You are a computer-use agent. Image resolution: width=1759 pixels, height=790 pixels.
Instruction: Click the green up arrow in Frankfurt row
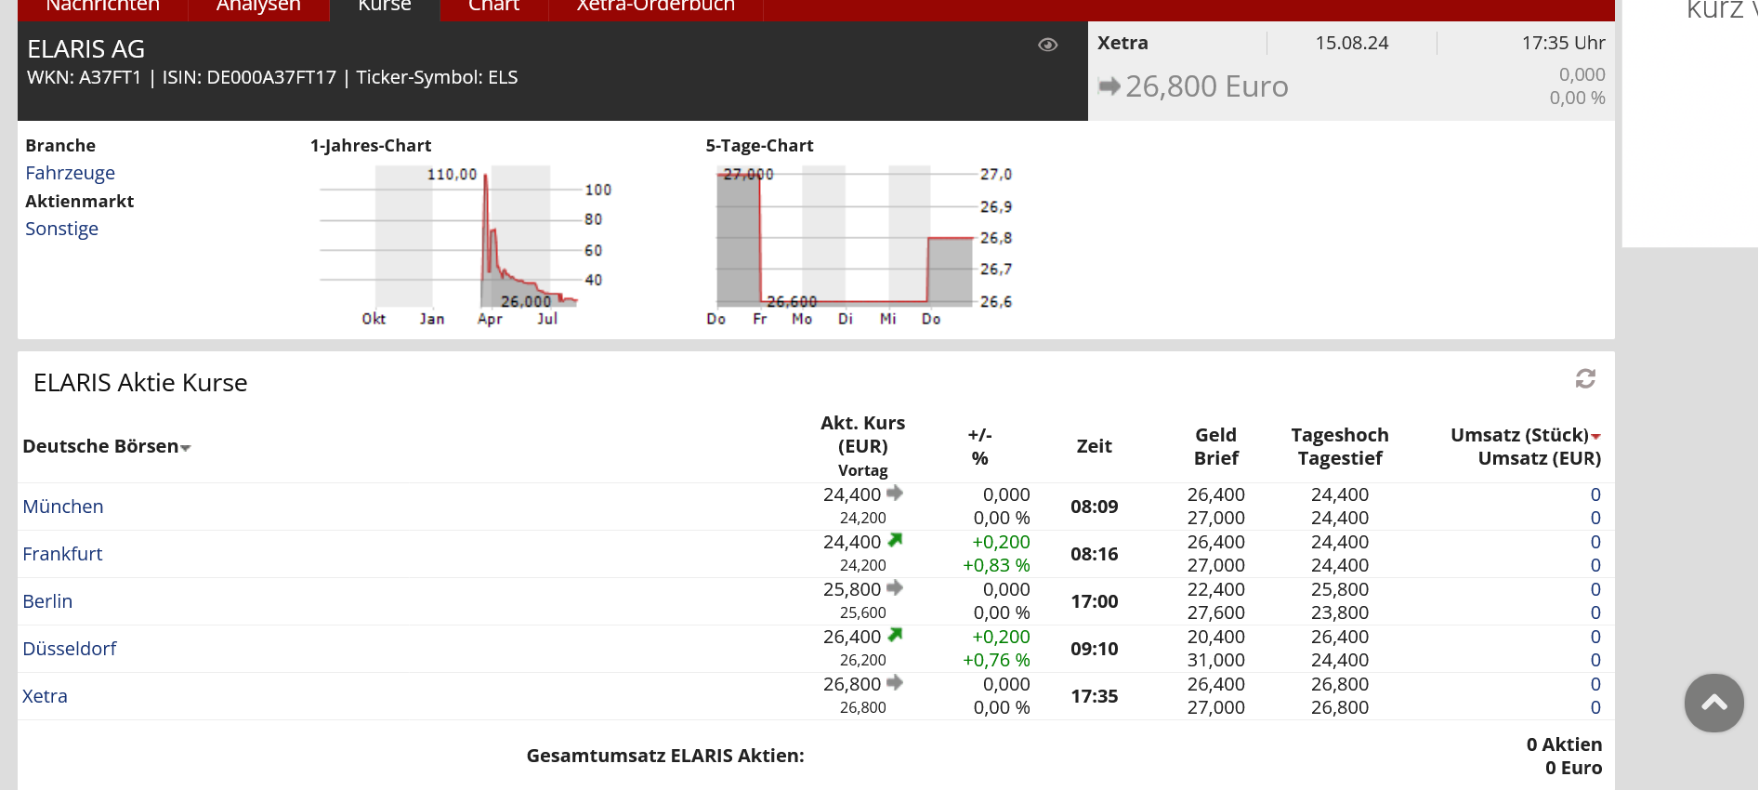[x=895, y=540]
